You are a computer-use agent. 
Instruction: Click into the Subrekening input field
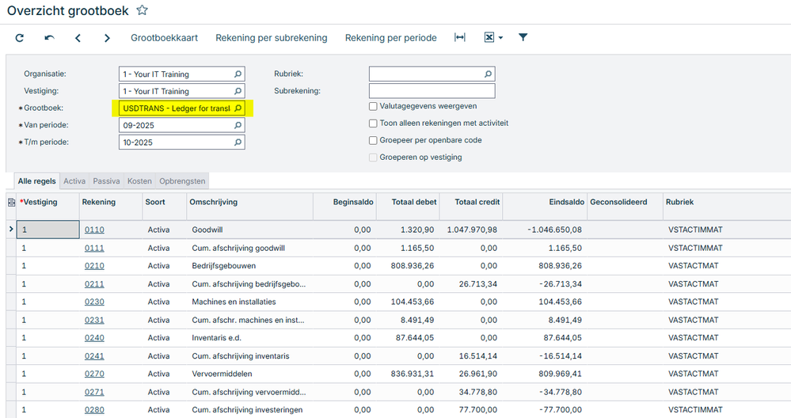432,91
